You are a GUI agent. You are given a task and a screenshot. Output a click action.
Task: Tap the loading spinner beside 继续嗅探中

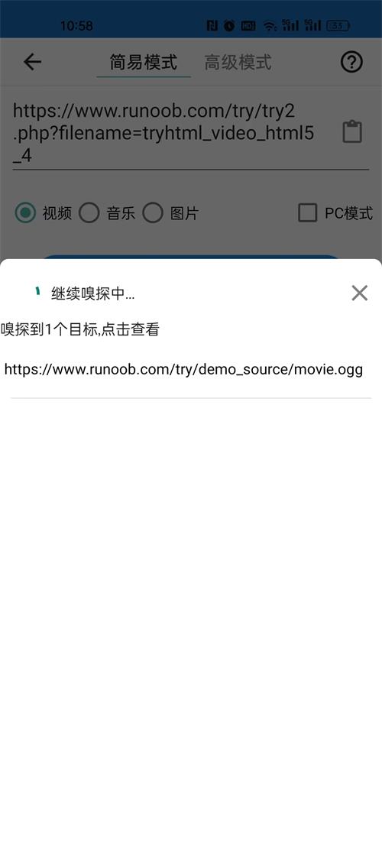[x=38, y=291]
